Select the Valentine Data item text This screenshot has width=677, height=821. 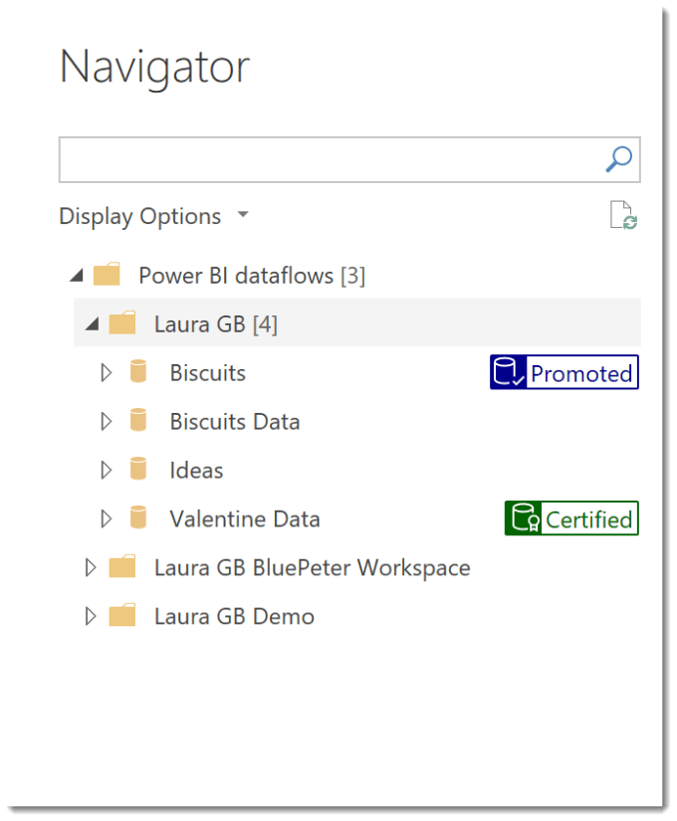(245, 519)
